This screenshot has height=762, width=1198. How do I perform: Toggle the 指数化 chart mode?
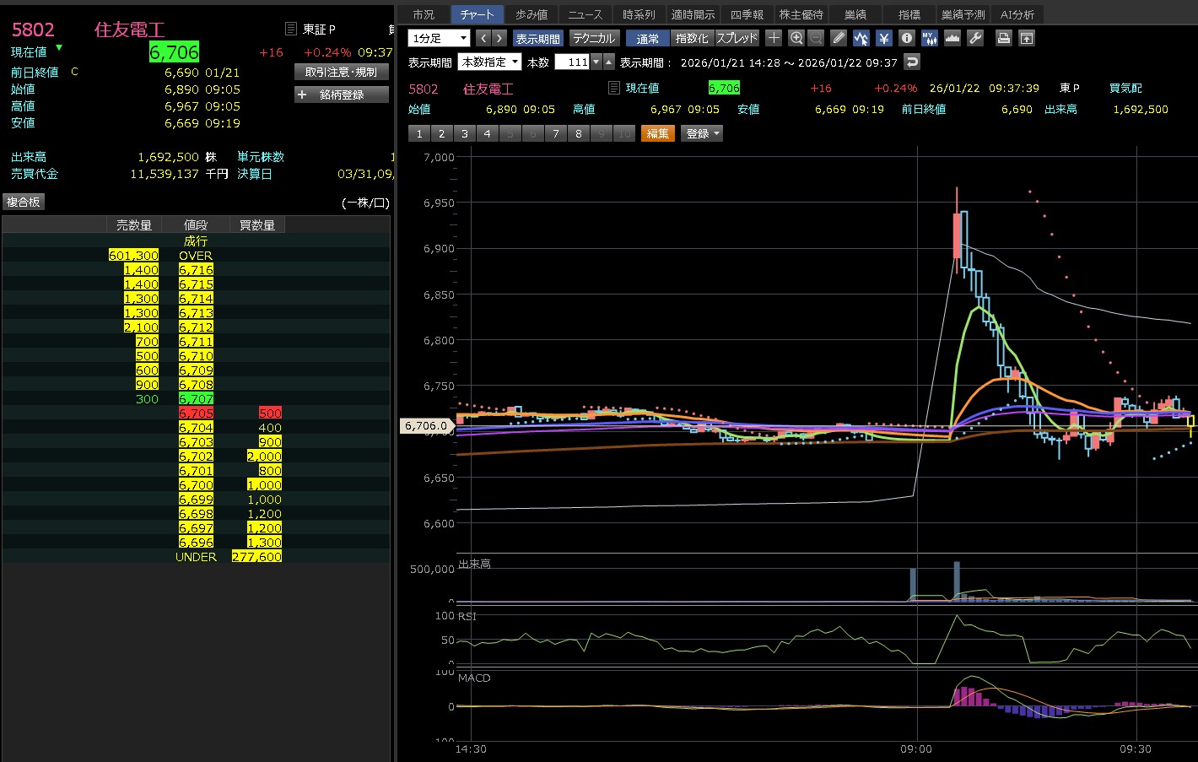point(692,38)
